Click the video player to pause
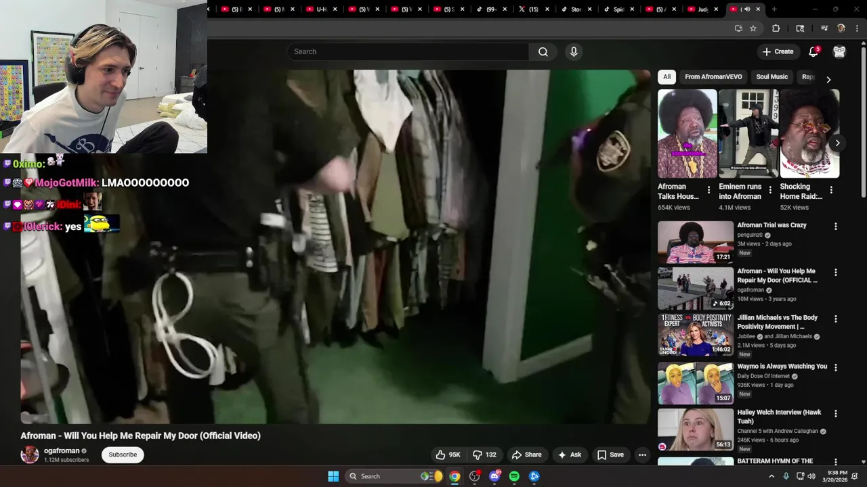Image resolution: width=867 pixels, height=487 pixels. click(x=335, y=247)
